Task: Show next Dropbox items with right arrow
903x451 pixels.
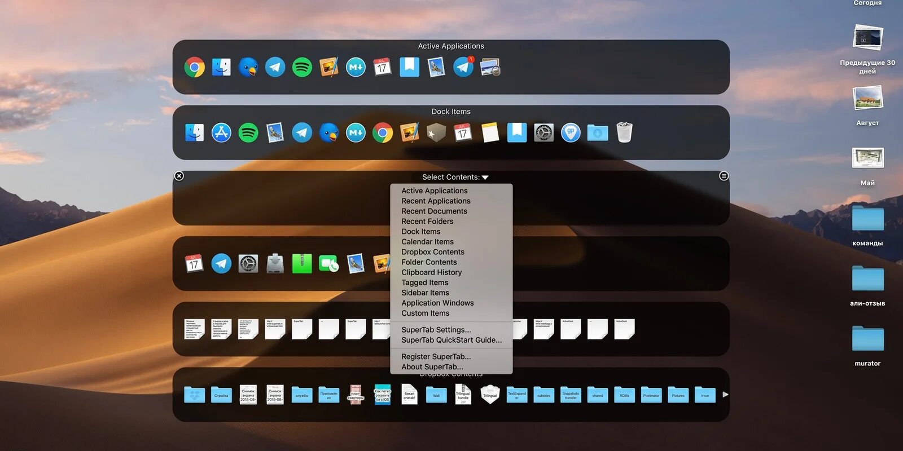Action: coord(725,395)
